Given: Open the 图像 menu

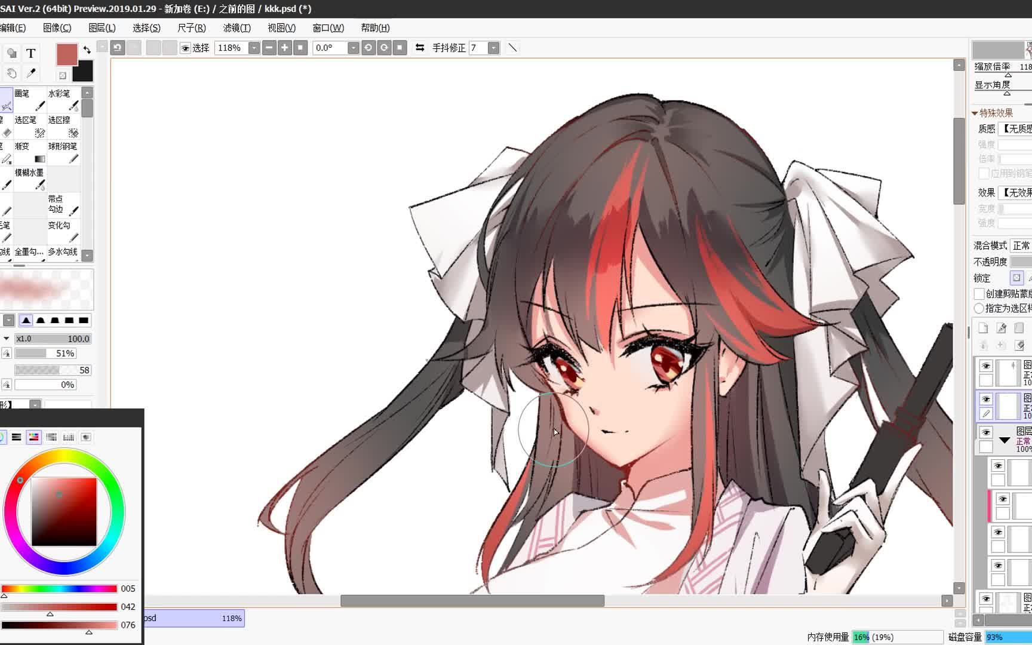Looking at the screenshot, I should [57, 28].
